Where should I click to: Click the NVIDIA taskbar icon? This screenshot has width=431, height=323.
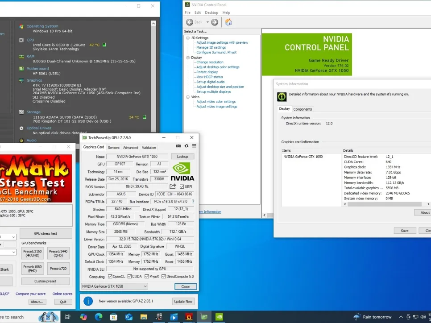(x=219, y=317)
